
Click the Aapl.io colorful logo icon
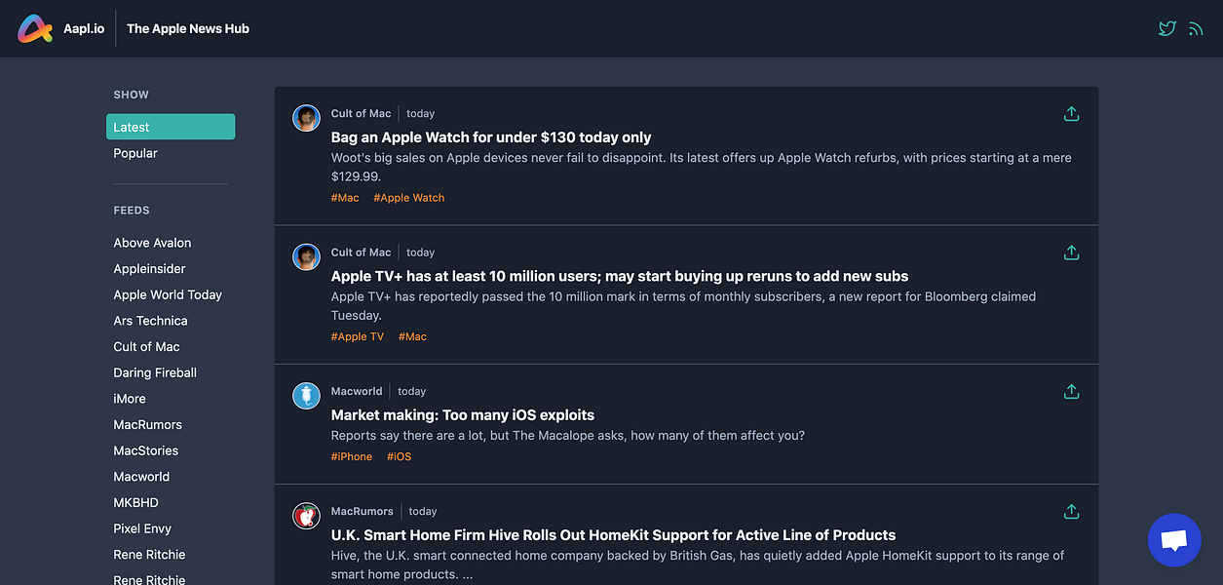(35, 28)
